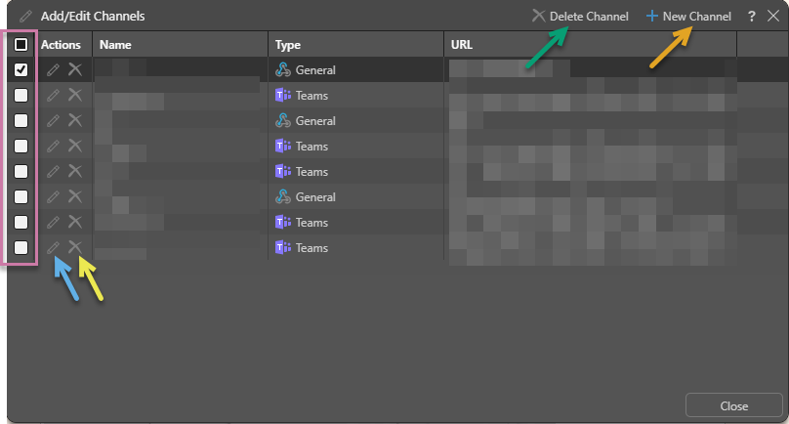Toggle the select-all checkbox in the header
The width and height of the screenshot is (789, 424).
click(x=21, y=45)
